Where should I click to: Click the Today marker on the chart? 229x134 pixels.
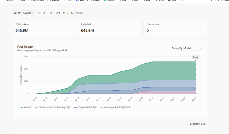[x=195, y=57]
